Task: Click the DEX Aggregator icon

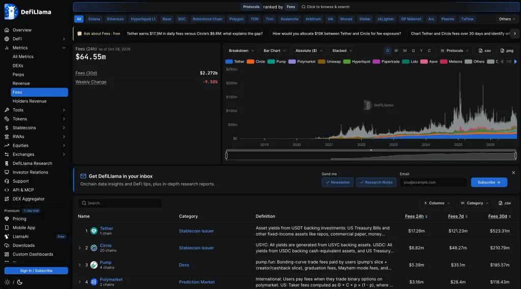Action: (7, 199)
